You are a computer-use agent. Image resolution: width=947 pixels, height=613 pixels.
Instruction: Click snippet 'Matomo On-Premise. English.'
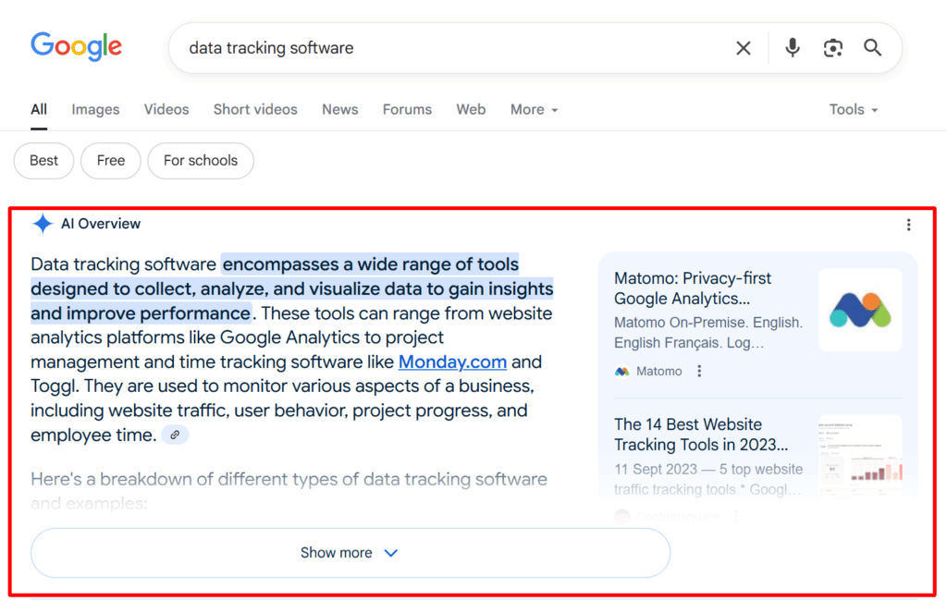[708, 323]
